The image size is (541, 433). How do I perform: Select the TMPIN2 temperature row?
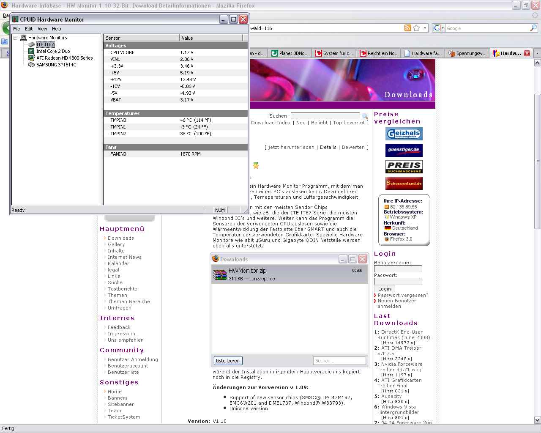point(175,134)
